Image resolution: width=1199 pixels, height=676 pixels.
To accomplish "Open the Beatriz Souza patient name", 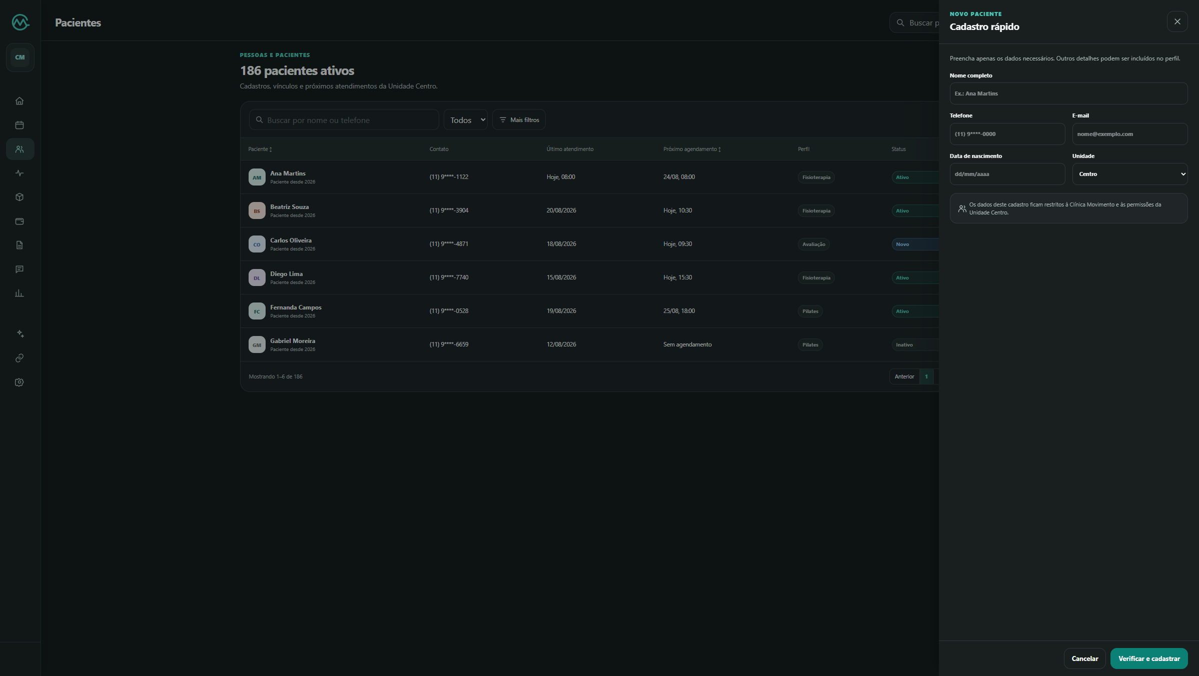I will (x=289, y=207).
